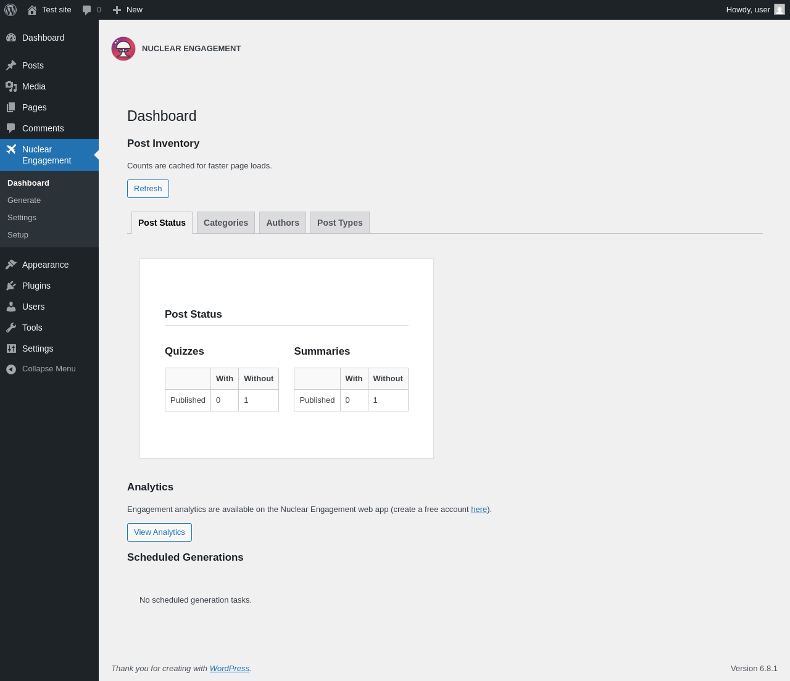This screenshot has height=681, width=790.
Task: Click the NUCLEAR ENGAGEMENT header text
Action: (191, 49)
